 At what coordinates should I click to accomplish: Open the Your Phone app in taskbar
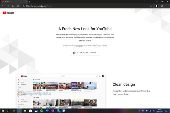click(x=59, y=111)
